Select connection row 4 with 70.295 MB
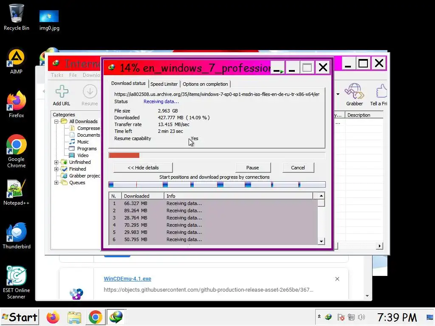Viewport: 435px width, 326px height. [213, 225]
